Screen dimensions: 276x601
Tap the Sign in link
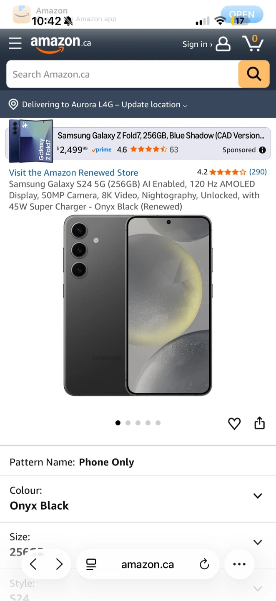tap(197, 44)
